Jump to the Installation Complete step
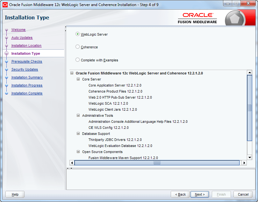The image size is (258, 202). (27, 93)
